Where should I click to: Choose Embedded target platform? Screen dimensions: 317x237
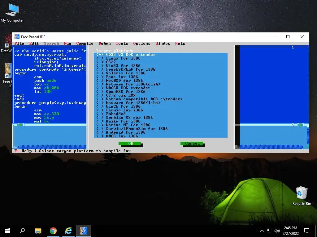point(111,114)
